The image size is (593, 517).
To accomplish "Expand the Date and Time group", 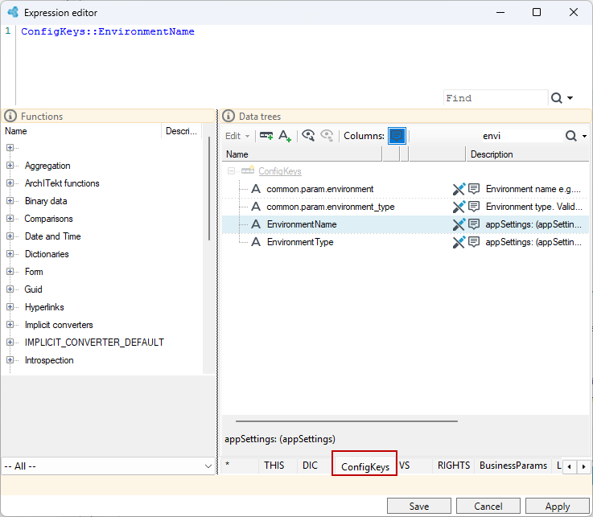I will click(10, 236).
